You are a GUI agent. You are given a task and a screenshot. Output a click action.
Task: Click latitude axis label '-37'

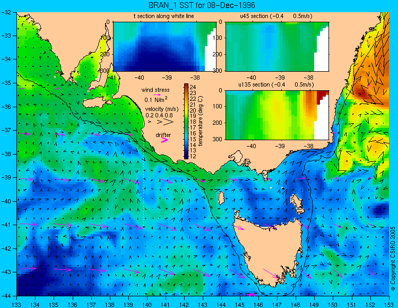coord(6,130)
